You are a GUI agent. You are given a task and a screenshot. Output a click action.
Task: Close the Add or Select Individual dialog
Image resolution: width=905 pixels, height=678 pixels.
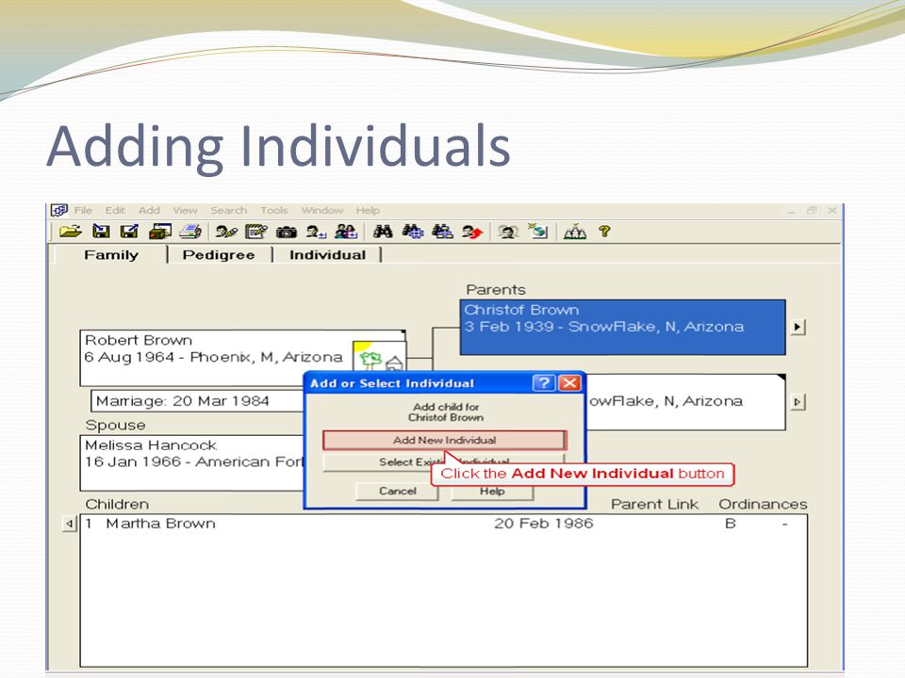click(x=570, y=383)
